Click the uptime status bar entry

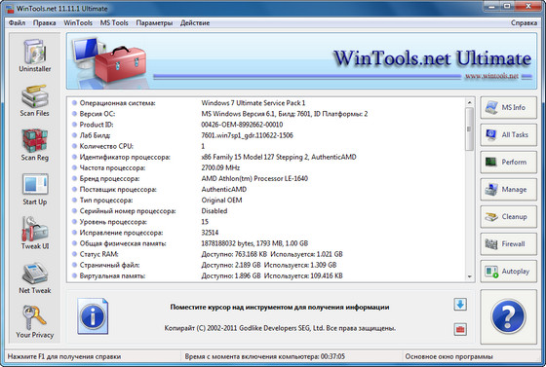(265, 356)
